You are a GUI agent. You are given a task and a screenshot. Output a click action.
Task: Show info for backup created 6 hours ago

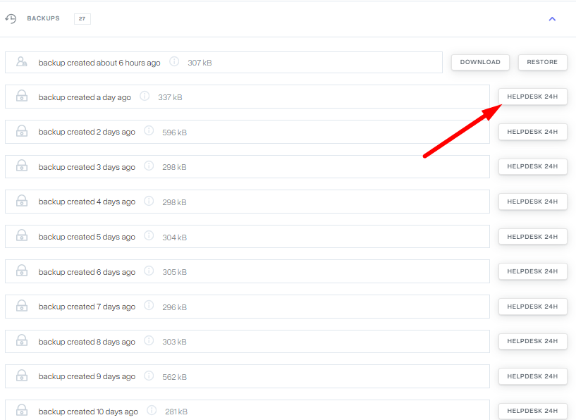[174, 62]
